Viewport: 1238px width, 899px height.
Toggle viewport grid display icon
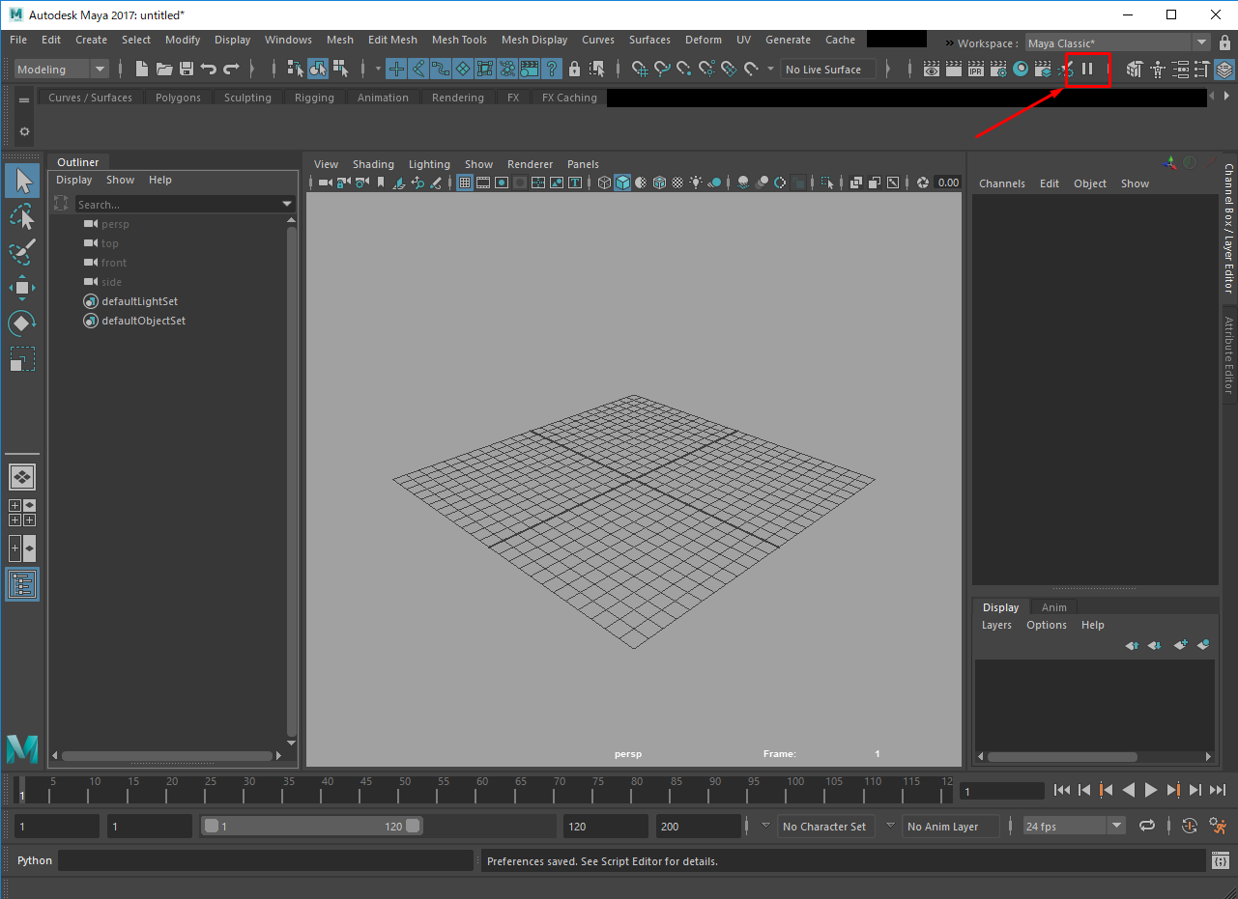click(x=465, y=183)
